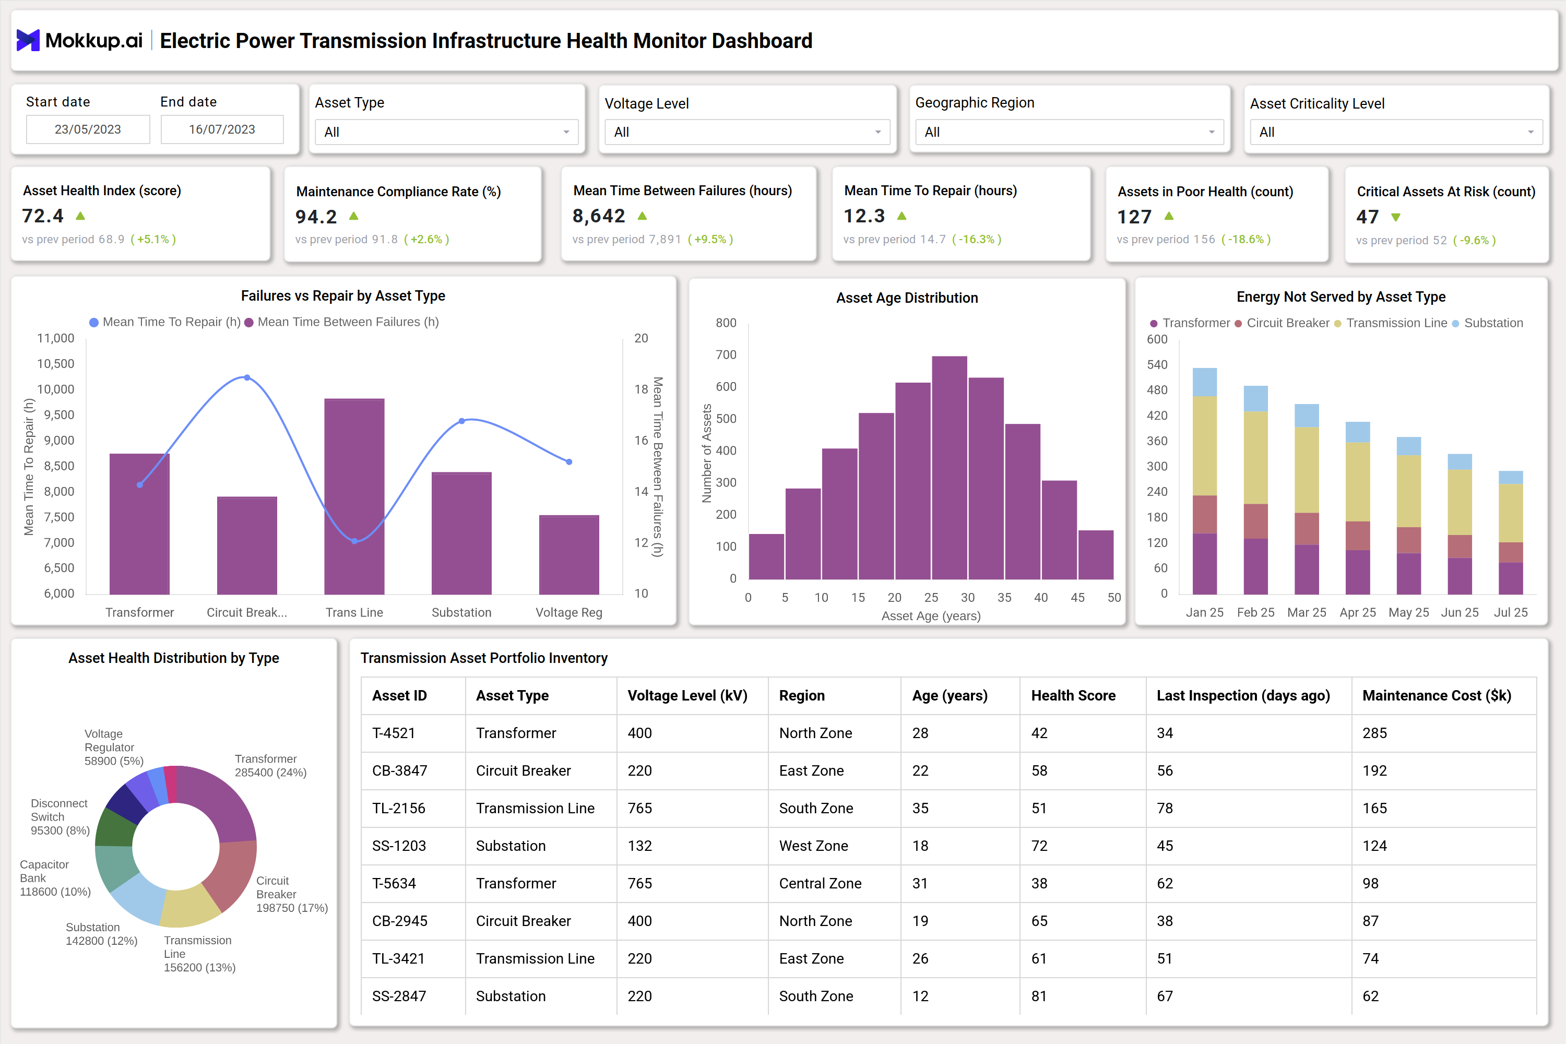This screenshot has width=1566, height=1044.
Task: Select the Transformer donut slice
Action: (x=221, y=802)
